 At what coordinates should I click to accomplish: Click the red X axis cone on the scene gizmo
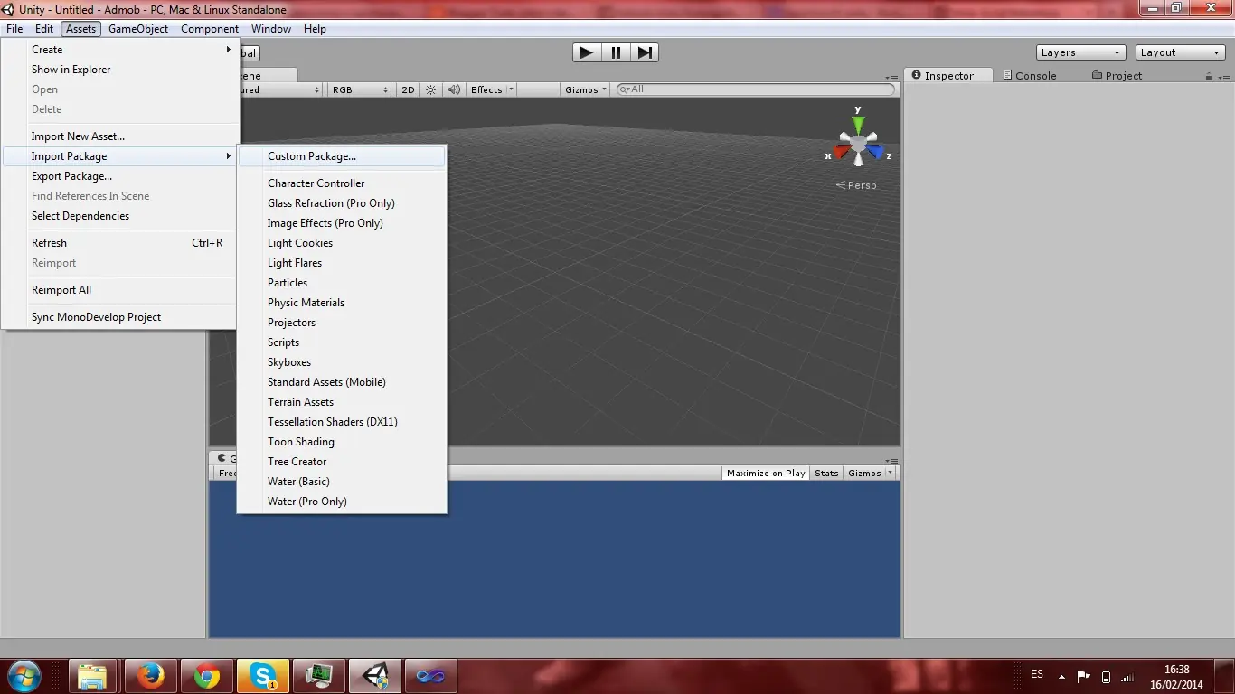(841, 153)
